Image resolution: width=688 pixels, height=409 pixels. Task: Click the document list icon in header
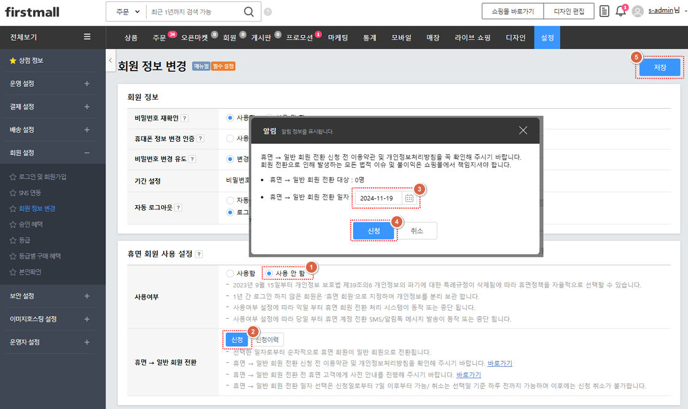[604, 12]
